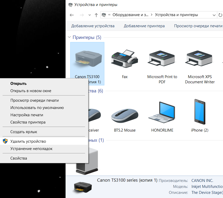Select the BT5.2 Mouse device icon

pyautogui.click(x=125, y=115)
